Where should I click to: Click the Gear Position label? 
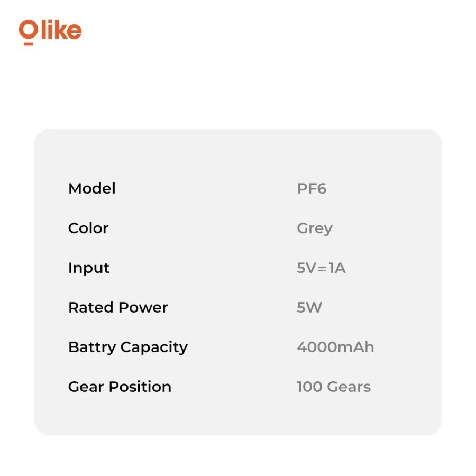click(120, 387)
